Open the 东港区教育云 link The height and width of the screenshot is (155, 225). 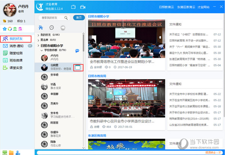[x=186, y=7]
